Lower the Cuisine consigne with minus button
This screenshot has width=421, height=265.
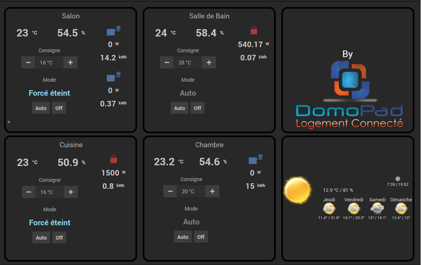[28, 192]
